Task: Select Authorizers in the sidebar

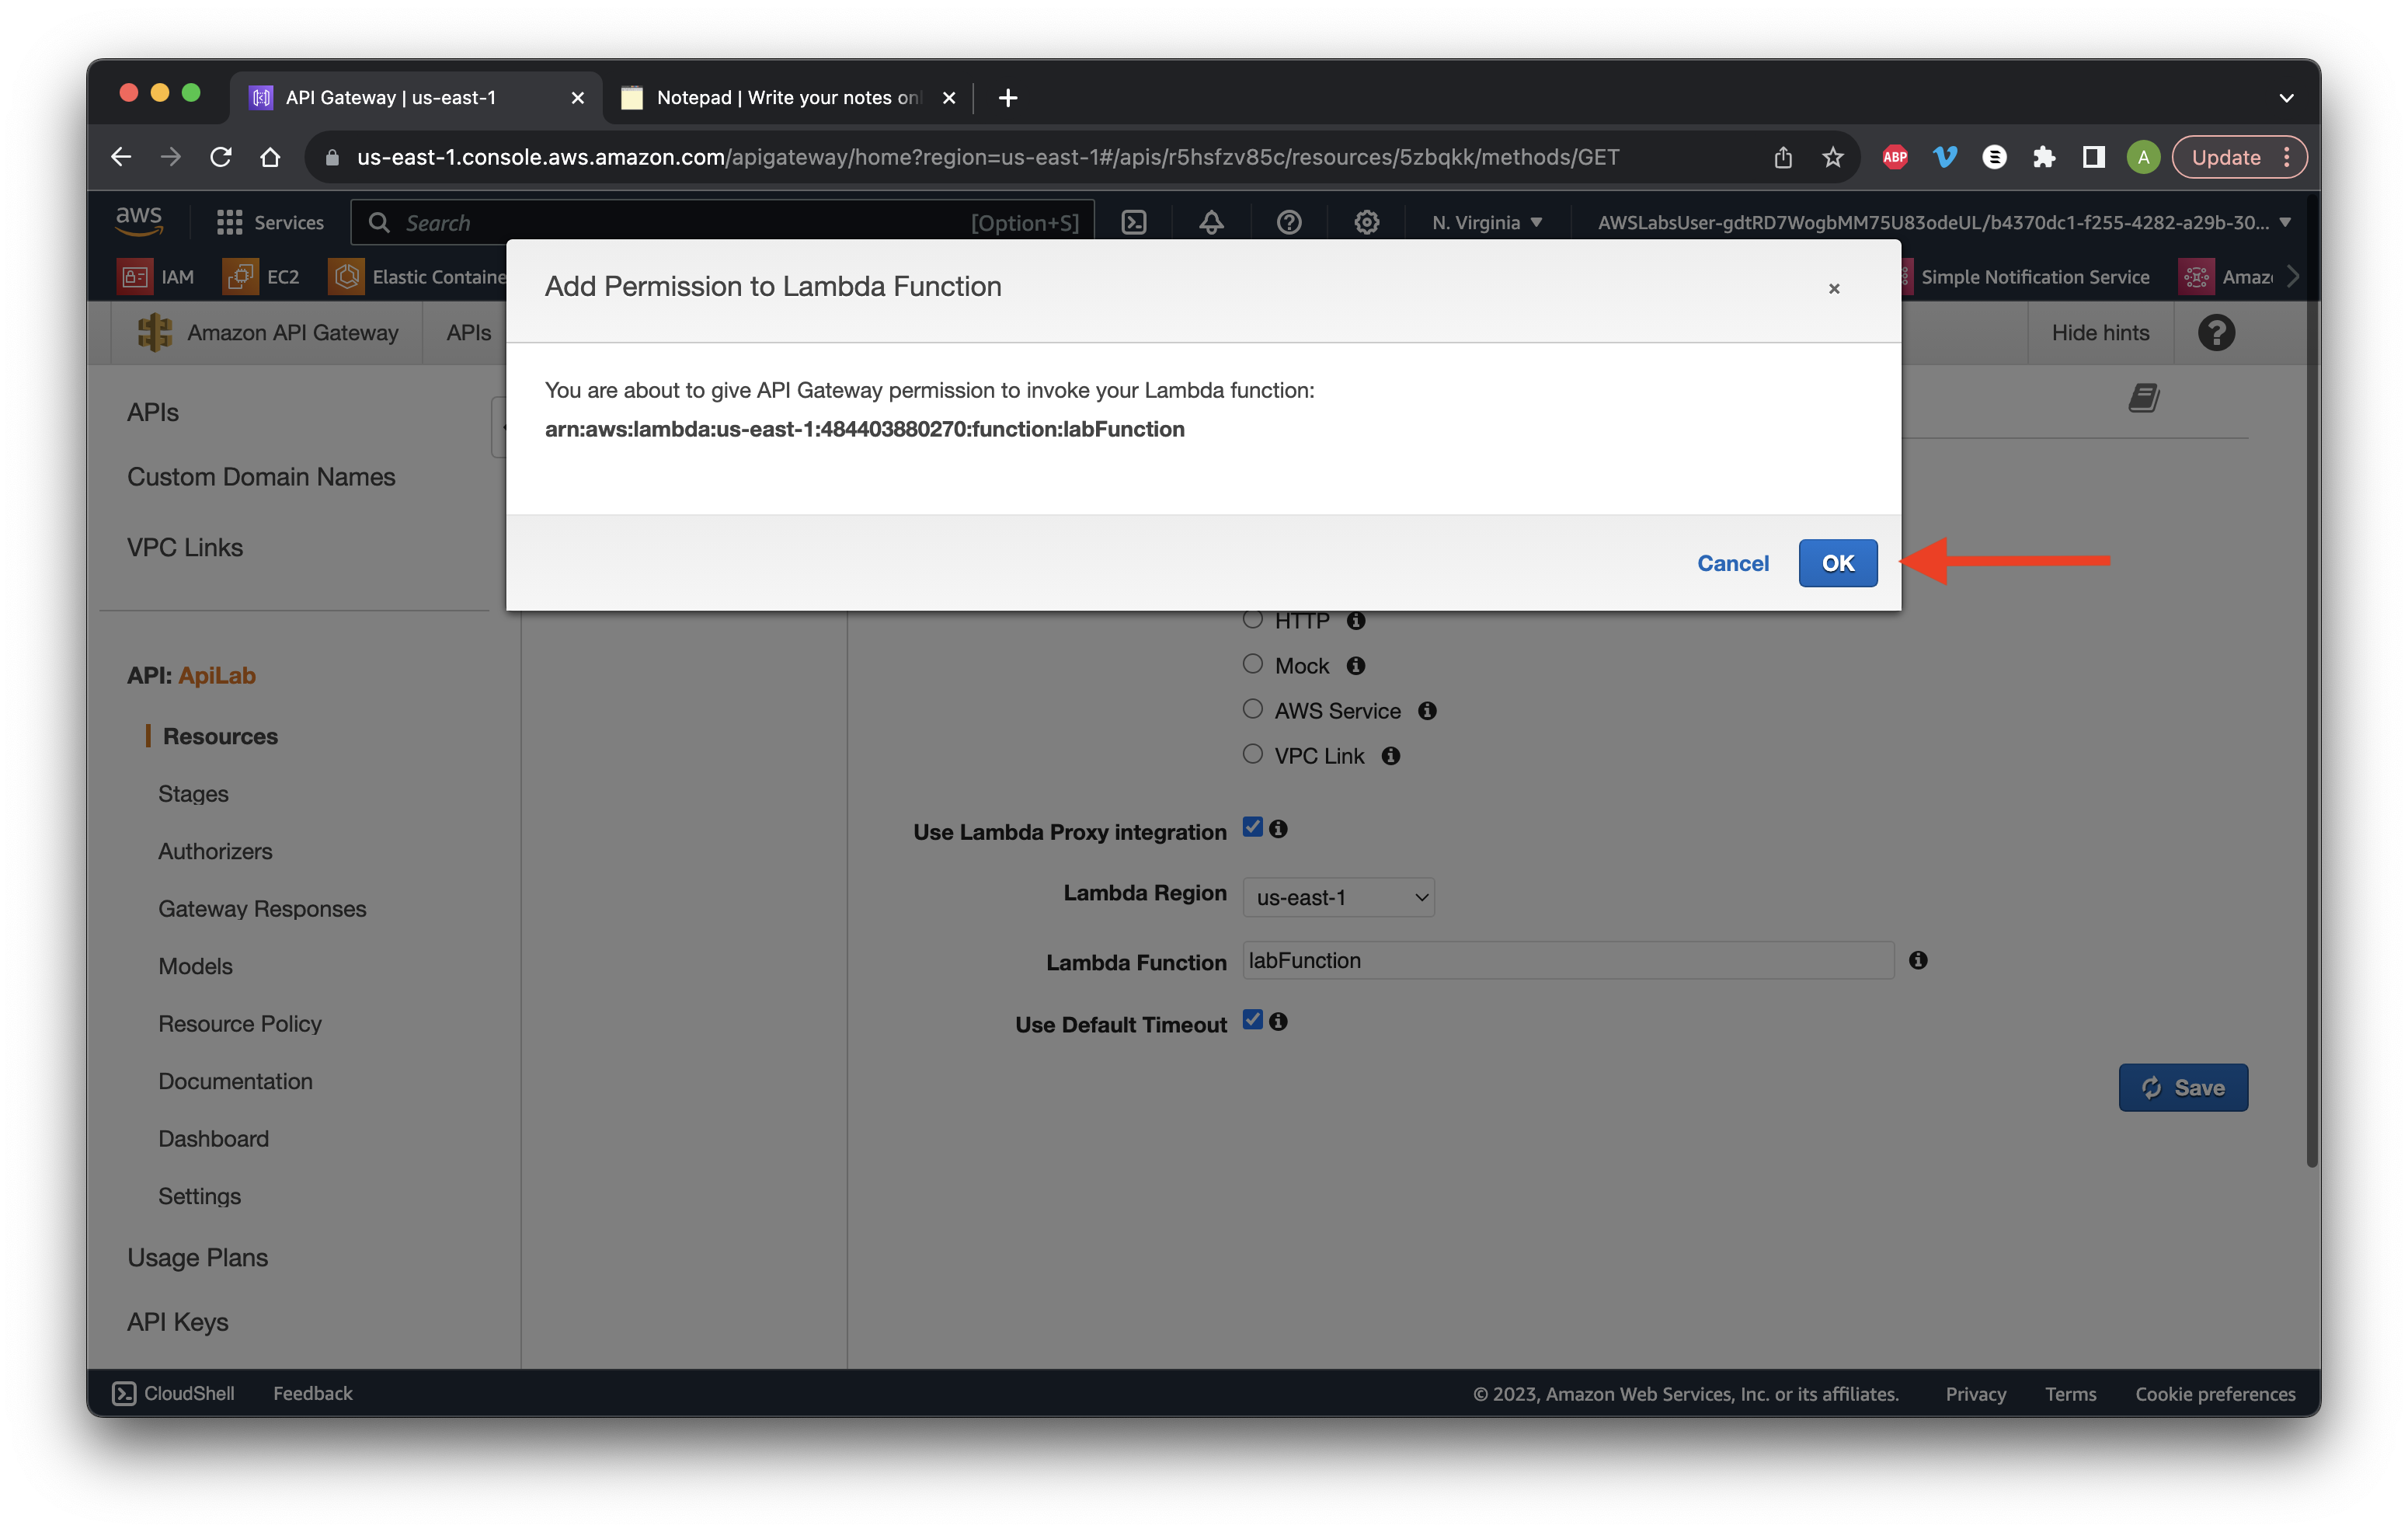Action: pyautogui.click(x=214, y=851)
